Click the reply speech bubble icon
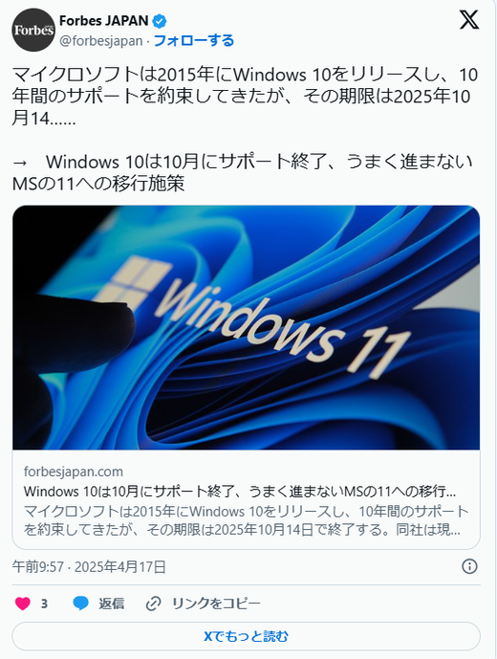This screenshot has height=659, width=497. (x=80, y=604)
